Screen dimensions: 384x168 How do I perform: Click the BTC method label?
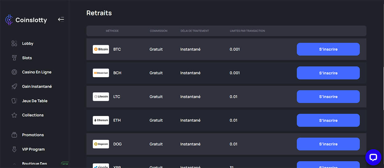click(117, 49)
